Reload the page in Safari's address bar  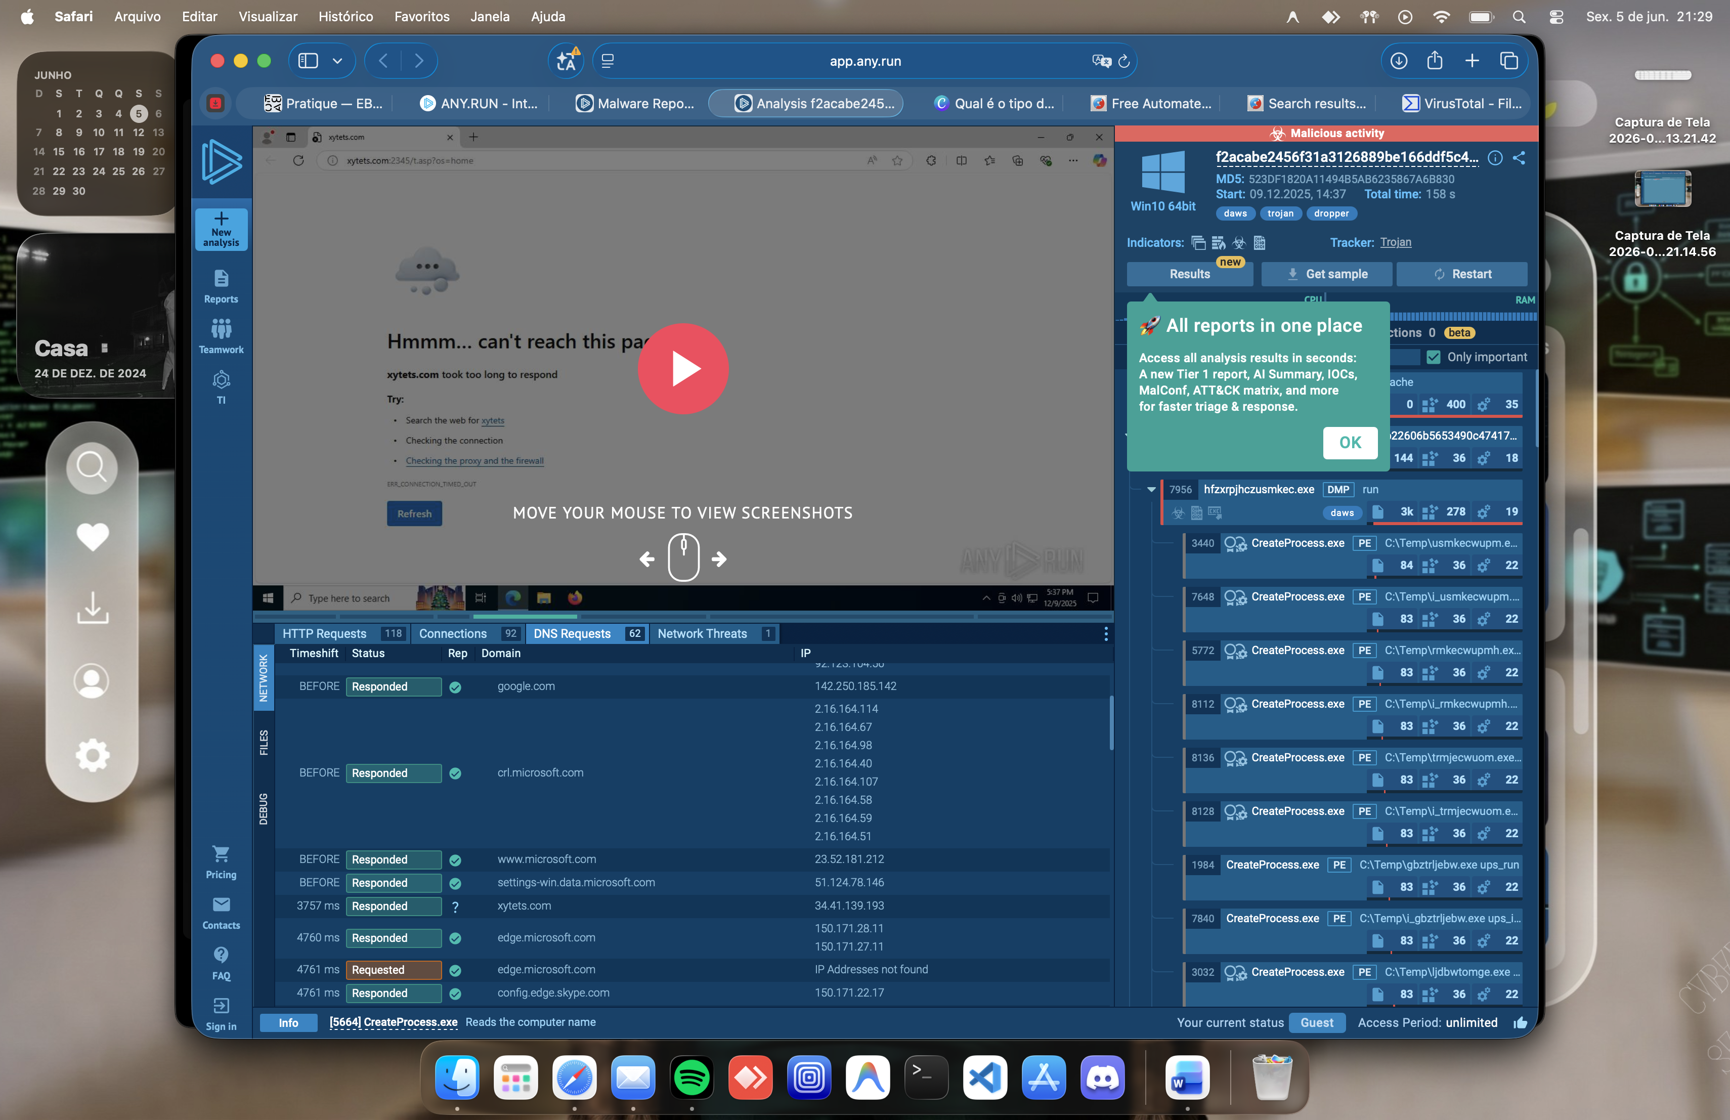pyautogui.click(x=1124, y=61)
